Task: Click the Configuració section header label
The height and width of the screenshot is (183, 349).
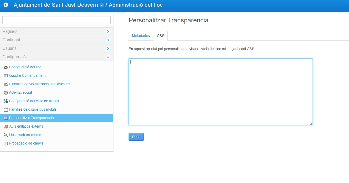Action: click(x=14, y=57)
